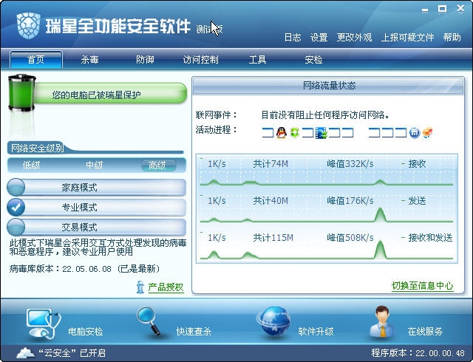The width and height of the screenshot is (473, 362).
Task: Open 设置 settings
Action: [319, 38]
